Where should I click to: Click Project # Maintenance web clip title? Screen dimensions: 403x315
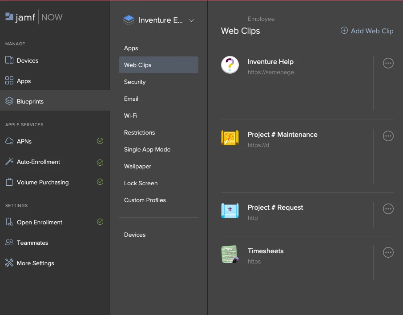coord(282,135)
